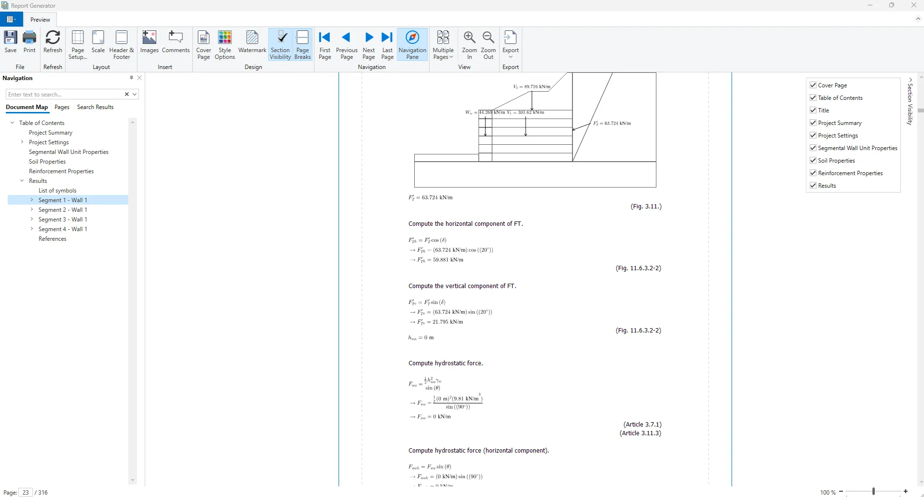Open navigation search history dropdown

point(135,94)
